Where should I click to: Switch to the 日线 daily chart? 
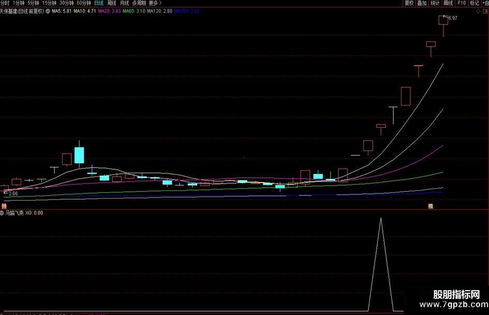tap(99, 3)
